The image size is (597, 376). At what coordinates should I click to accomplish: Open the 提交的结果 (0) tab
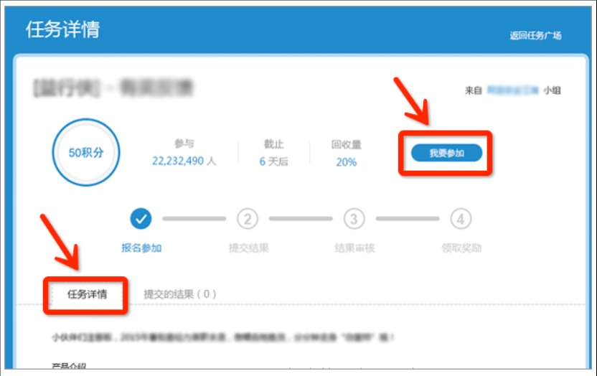click(x=179, y=294)
